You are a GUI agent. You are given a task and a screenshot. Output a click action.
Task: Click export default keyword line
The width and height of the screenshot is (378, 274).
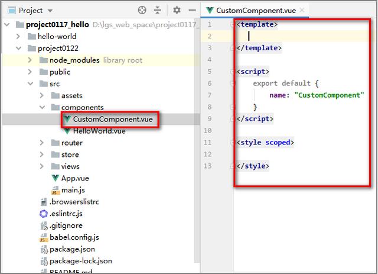286,83
